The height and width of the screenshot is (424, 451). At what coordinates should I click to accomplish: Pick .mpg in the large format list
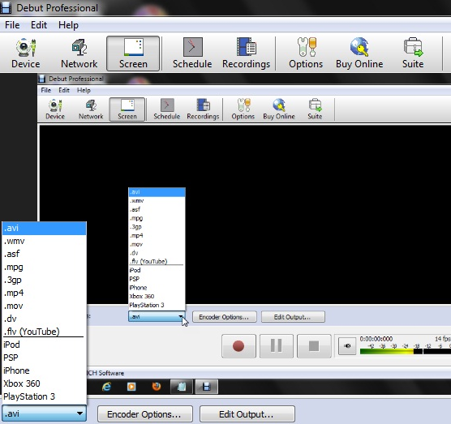pyautogui.click(x=44, y=267)
